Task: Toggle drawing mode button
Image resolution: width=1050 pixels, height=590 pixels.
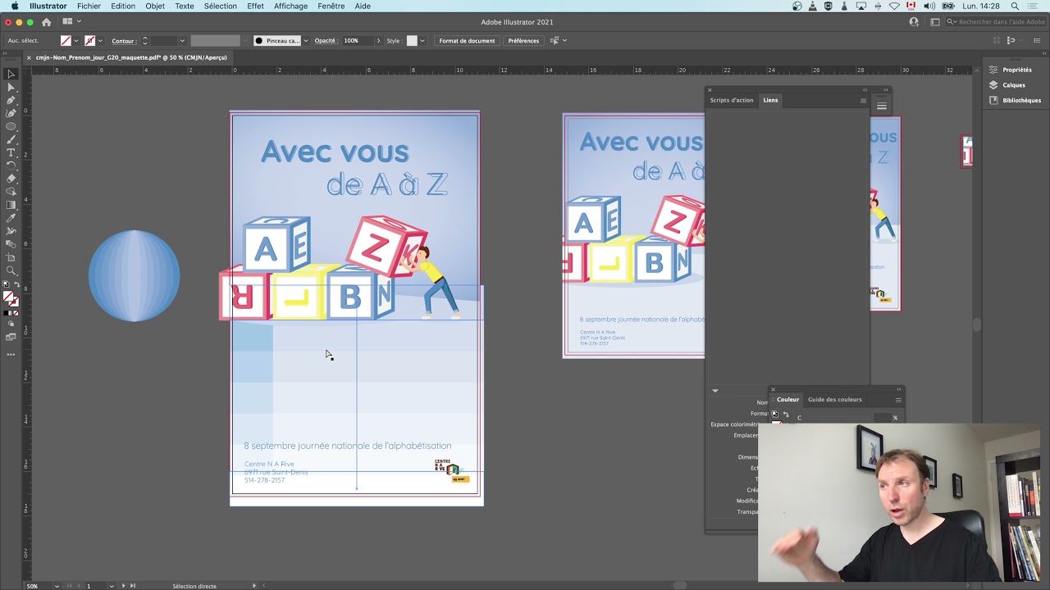Action: click(11, 324)
